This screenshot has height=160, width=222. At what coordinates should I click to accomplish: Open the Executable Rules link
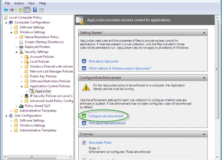[100, 143]
